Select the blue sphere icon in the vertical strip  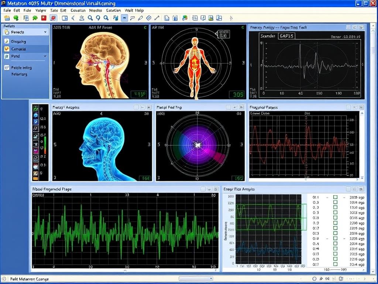tap(35, 115)
